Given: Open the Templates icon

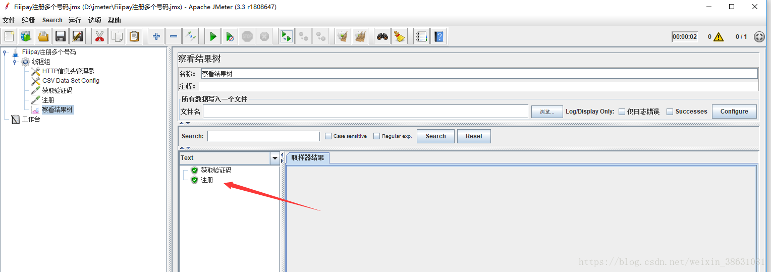Looking at the screenshot, I should coord(26,36).
